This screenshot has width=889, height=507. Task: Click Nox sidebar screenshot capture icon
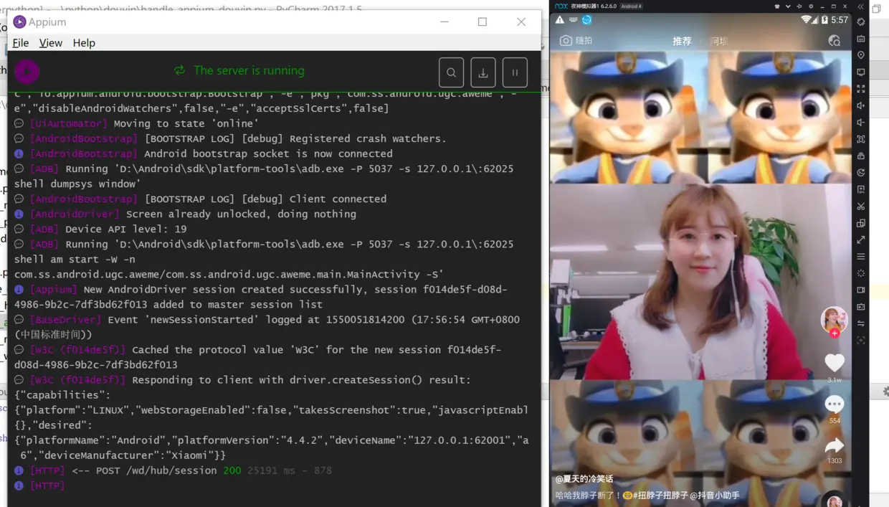coord(861,139)
